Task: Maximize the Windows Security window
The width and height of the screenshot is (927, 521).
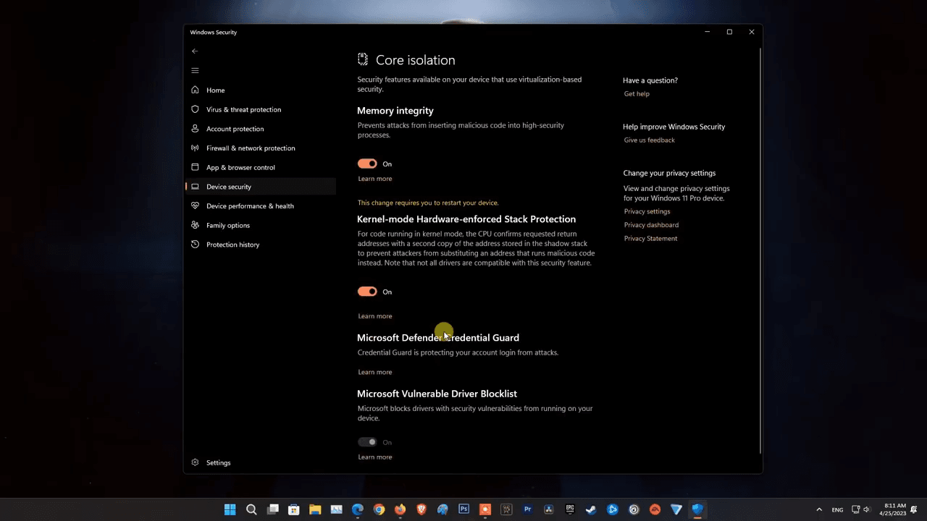Action: click(729, 32)
